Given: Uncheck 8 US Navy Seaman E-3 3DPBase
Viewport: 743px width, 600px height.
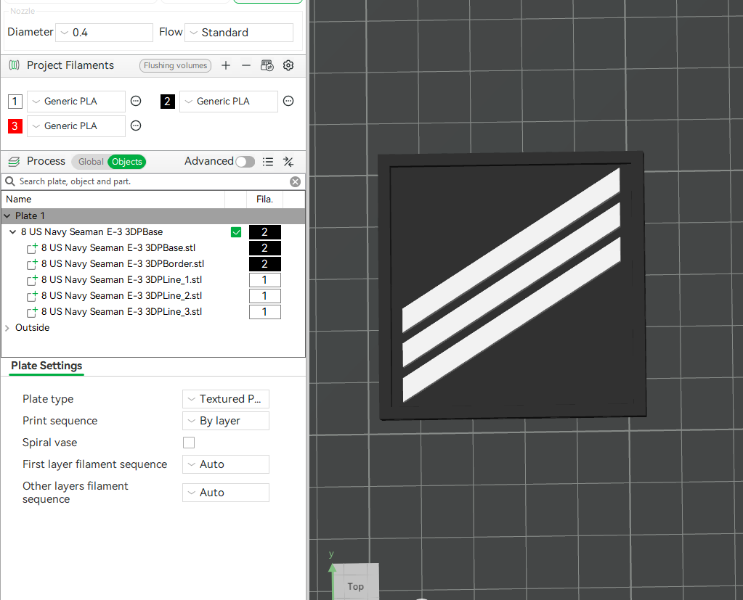Looking at the screenshot, I should (x=236, y=231).
